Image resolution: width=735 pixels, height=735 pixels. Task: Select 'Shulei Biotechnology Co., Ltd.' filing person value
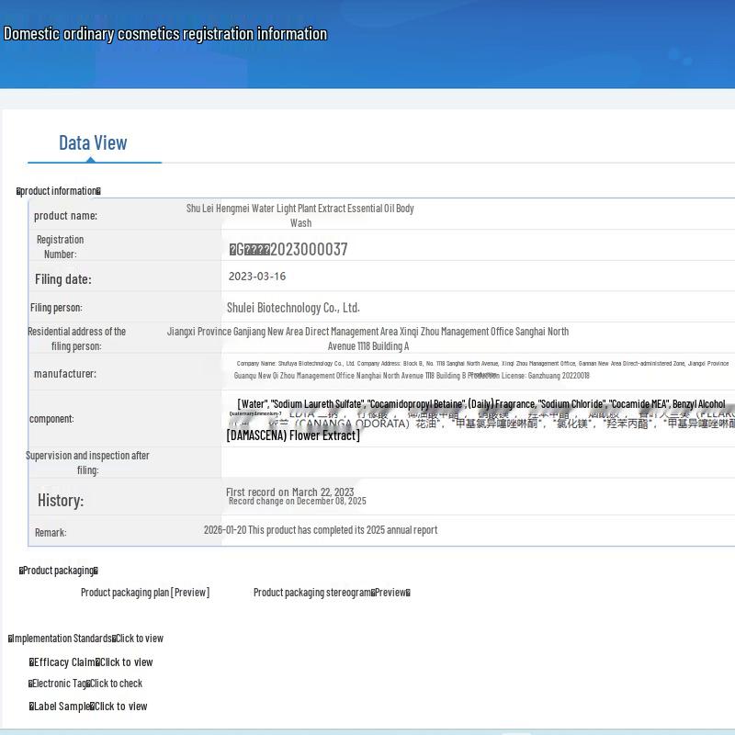tap(293, 308)
